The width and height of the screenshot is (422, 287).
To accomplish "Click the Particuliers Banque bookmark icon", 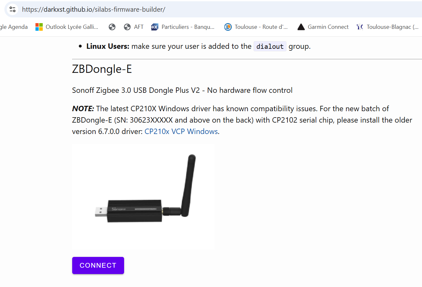I will pyautogui.click(x=155, y=27).
